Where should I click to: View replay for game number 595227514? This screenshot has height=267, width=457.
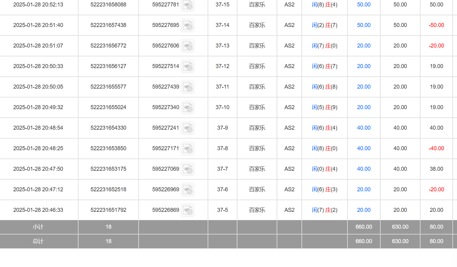187,67
